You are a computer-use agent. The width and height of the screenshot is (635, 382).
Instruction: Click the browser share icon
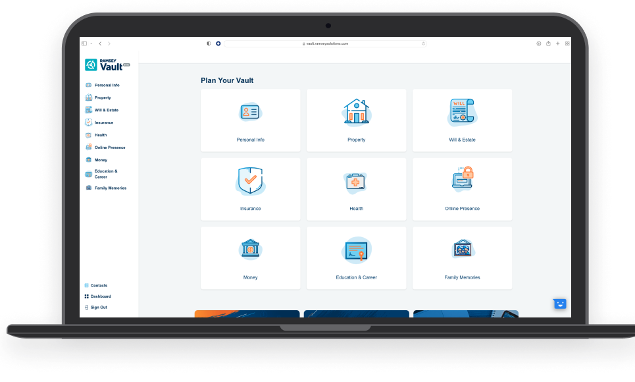click(548, 43)
